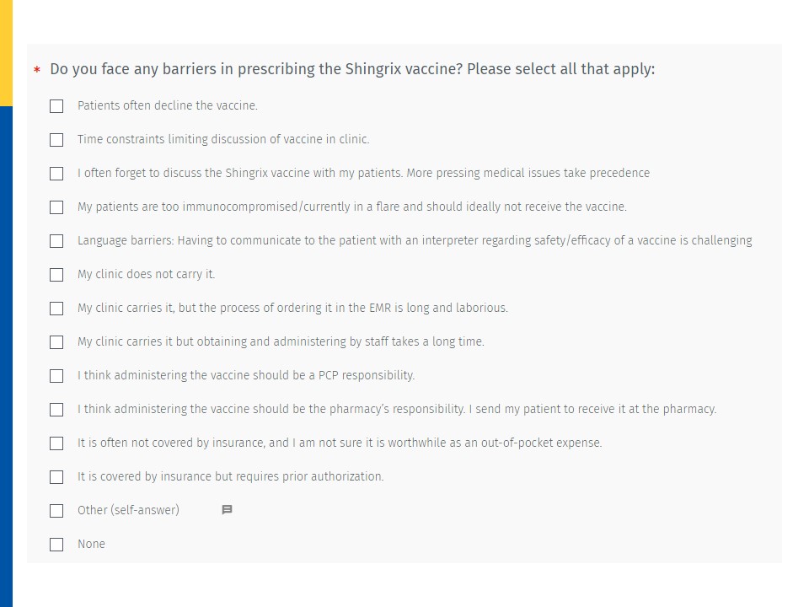Image resolution: width=809 pixels, height=607 pixels.
Task: Select 'I often forget to discuss' checkbox
Action: [56, 174]
